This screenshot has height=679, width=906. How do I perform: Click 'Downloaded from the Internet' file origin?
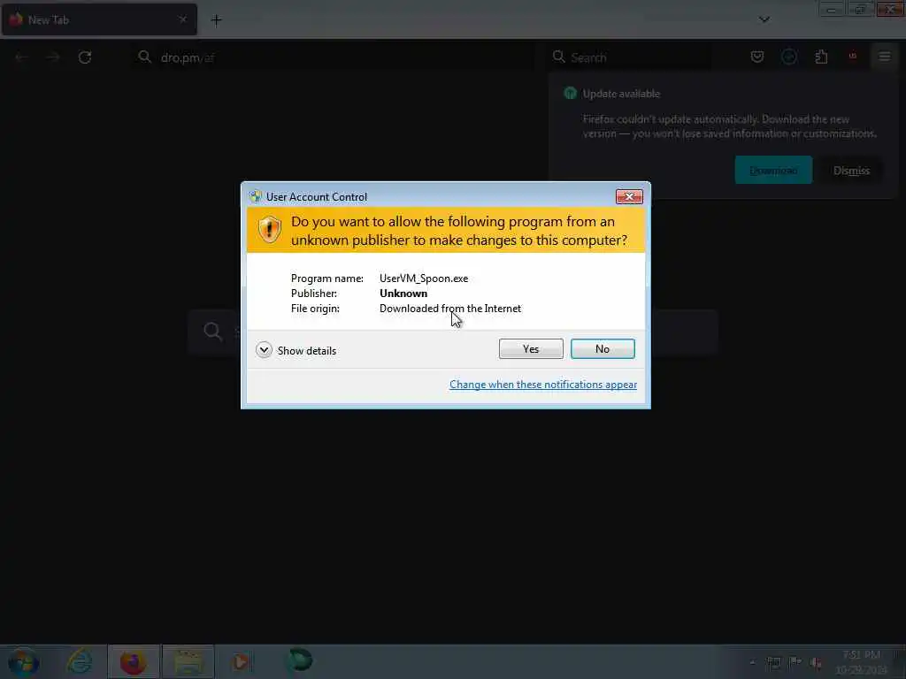[x=450, y=309]
